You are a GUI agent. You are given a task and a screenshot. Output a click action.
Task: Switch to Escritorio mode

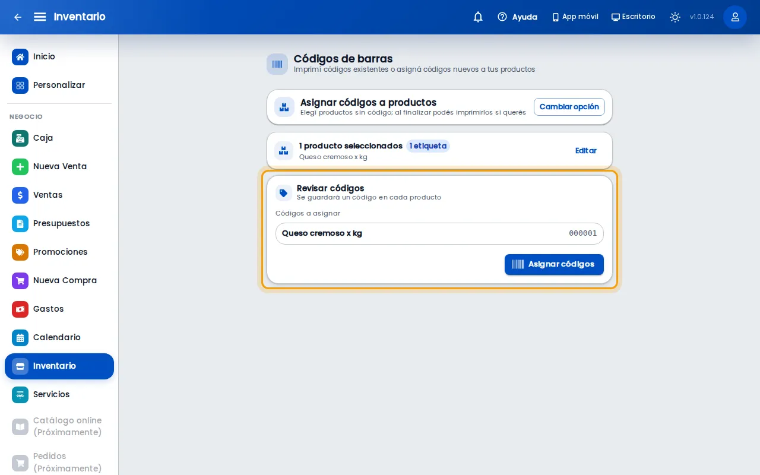coord(633,17)
